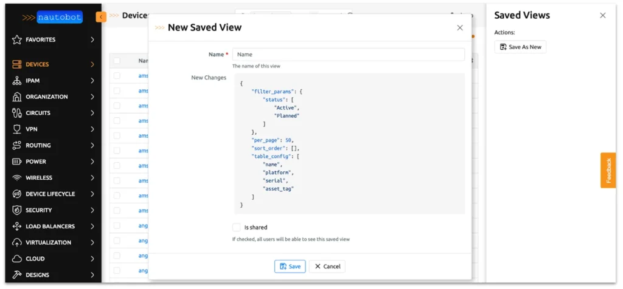Image resolution: width=623 pixels, height=289 pixels.
Task: Expand the Routing menu chevron
Action: coord(92,146)
